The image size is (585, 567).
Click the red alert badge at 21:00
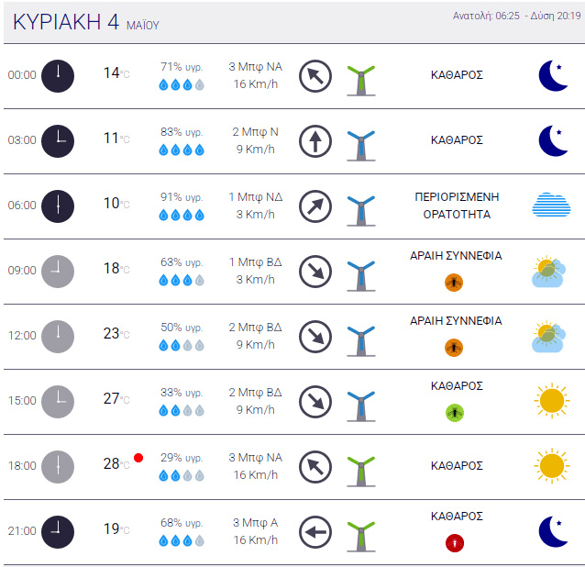pos(455,543)
